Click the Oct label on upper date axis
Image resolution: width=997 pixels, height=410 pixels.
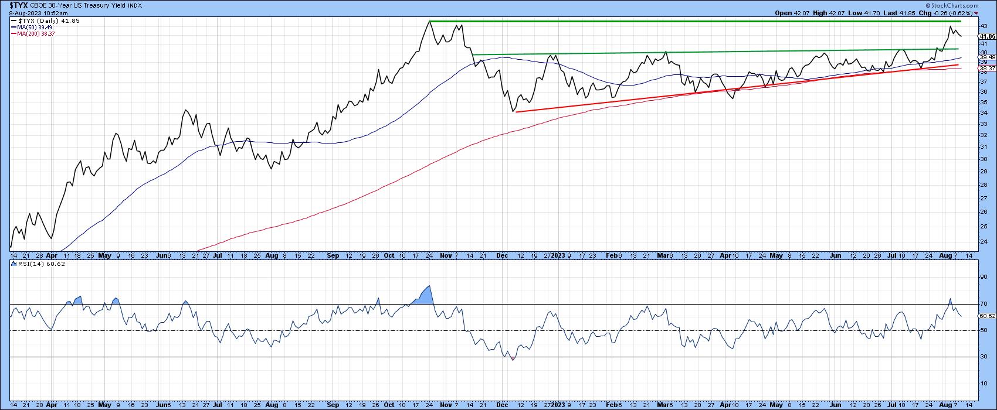click(x=389, y=256)
